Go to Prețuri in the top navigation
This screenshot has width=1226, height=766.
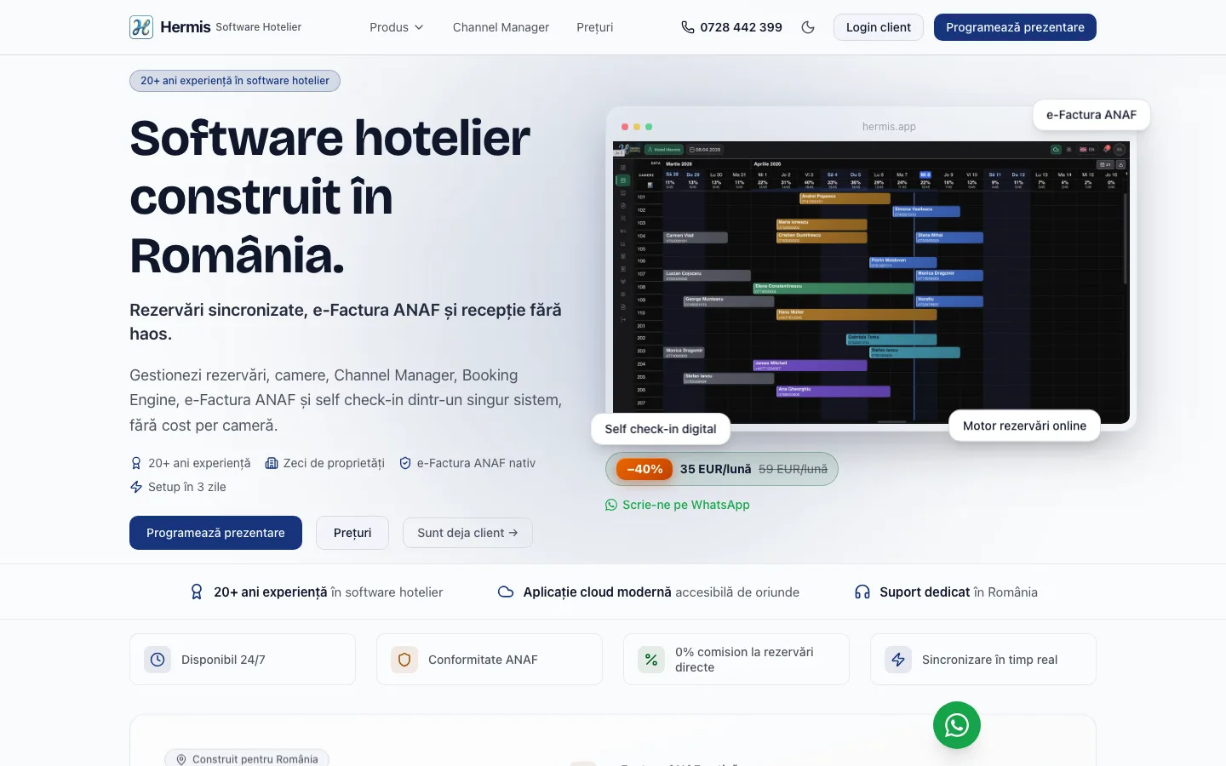pos(594,27)
